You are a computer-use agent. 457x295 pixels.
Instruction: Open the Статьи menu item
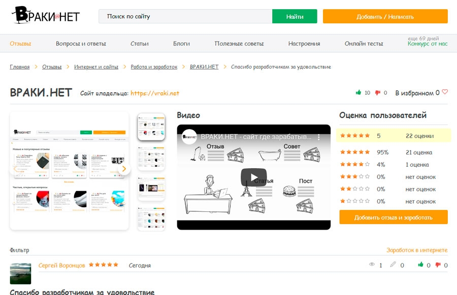click(x=140, y=44)
